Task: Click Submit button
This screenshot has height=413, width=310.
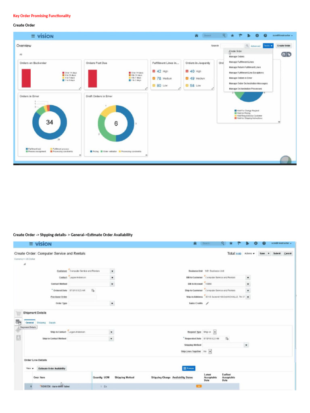Action: [277, 253]
